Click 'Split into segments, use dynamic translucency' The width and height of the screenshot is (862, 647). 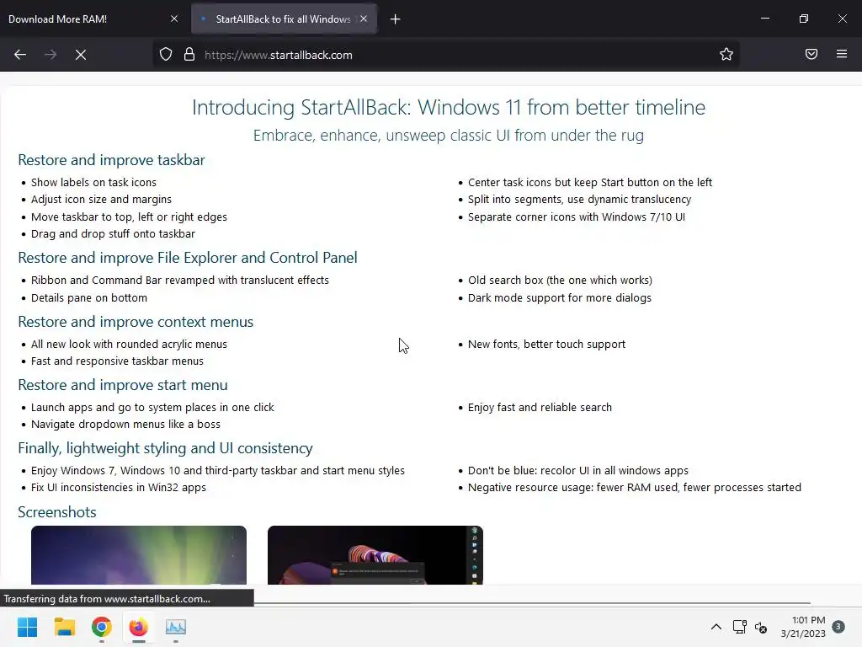[x=579, y=199]
